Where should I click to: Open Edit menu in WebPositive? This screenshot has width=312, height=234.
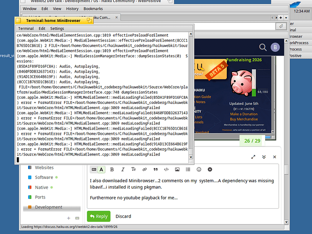coord(45,9)
